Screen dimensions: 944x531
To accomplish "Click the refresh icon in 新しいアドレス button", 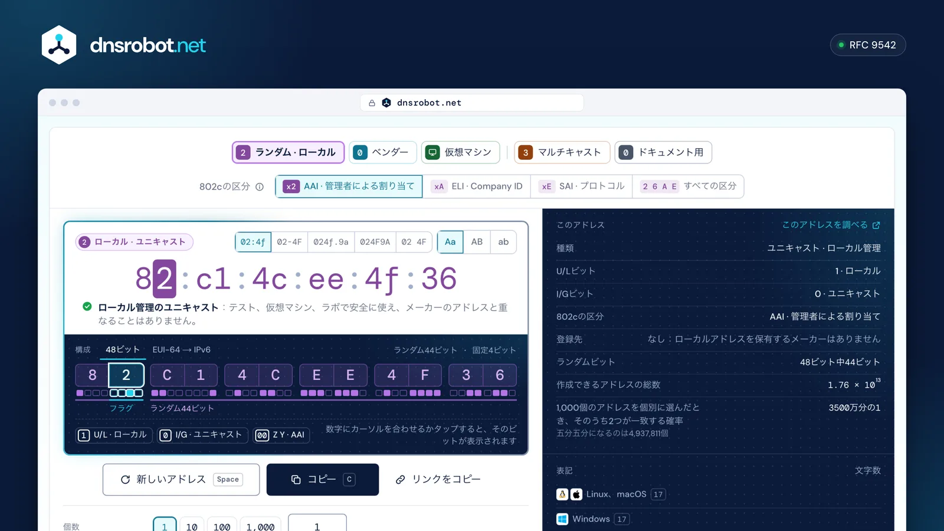I will point(125,480).
